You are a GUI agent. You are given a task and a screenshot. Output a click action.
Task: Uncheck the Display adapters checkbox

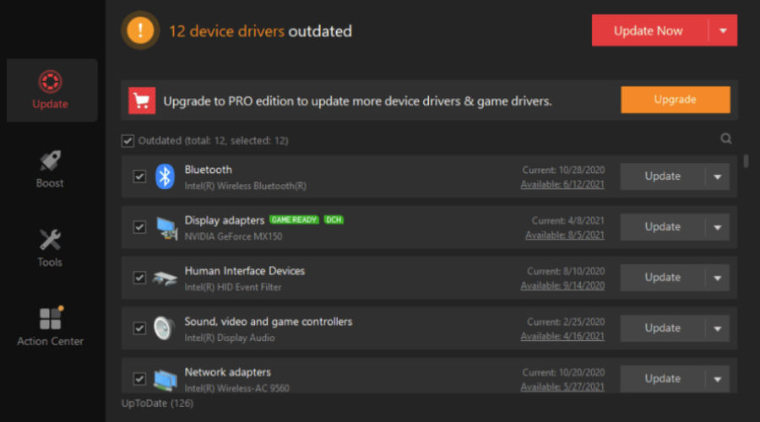(139, 227)
